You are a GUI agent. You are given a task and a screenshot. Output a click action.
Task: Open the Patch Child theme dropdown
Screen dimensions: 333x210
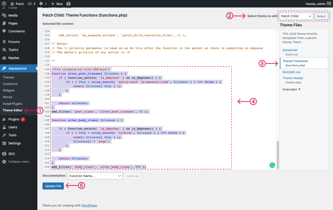[296, 16]
